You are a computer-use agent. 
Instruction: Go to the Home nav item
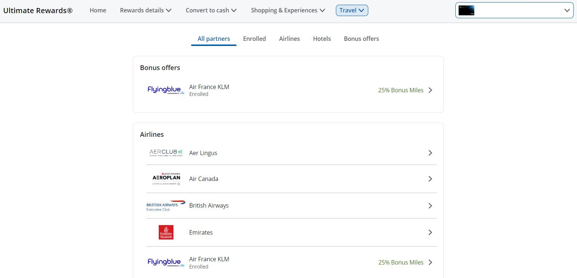[98, 10]
